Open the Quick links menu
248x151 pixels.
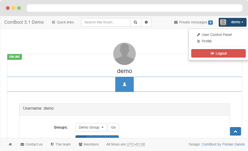[63, 22]
